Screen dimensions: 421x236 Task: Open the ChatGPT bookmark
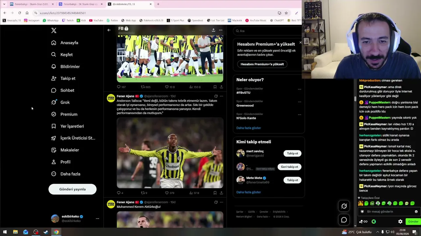pyautogui.click(x=277, y=20)
